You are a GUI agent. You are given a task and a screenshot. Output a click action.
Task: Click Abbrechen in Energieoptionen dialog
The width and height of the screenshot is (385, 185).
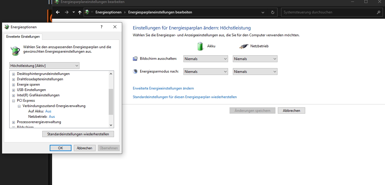(x=85, y=148)
